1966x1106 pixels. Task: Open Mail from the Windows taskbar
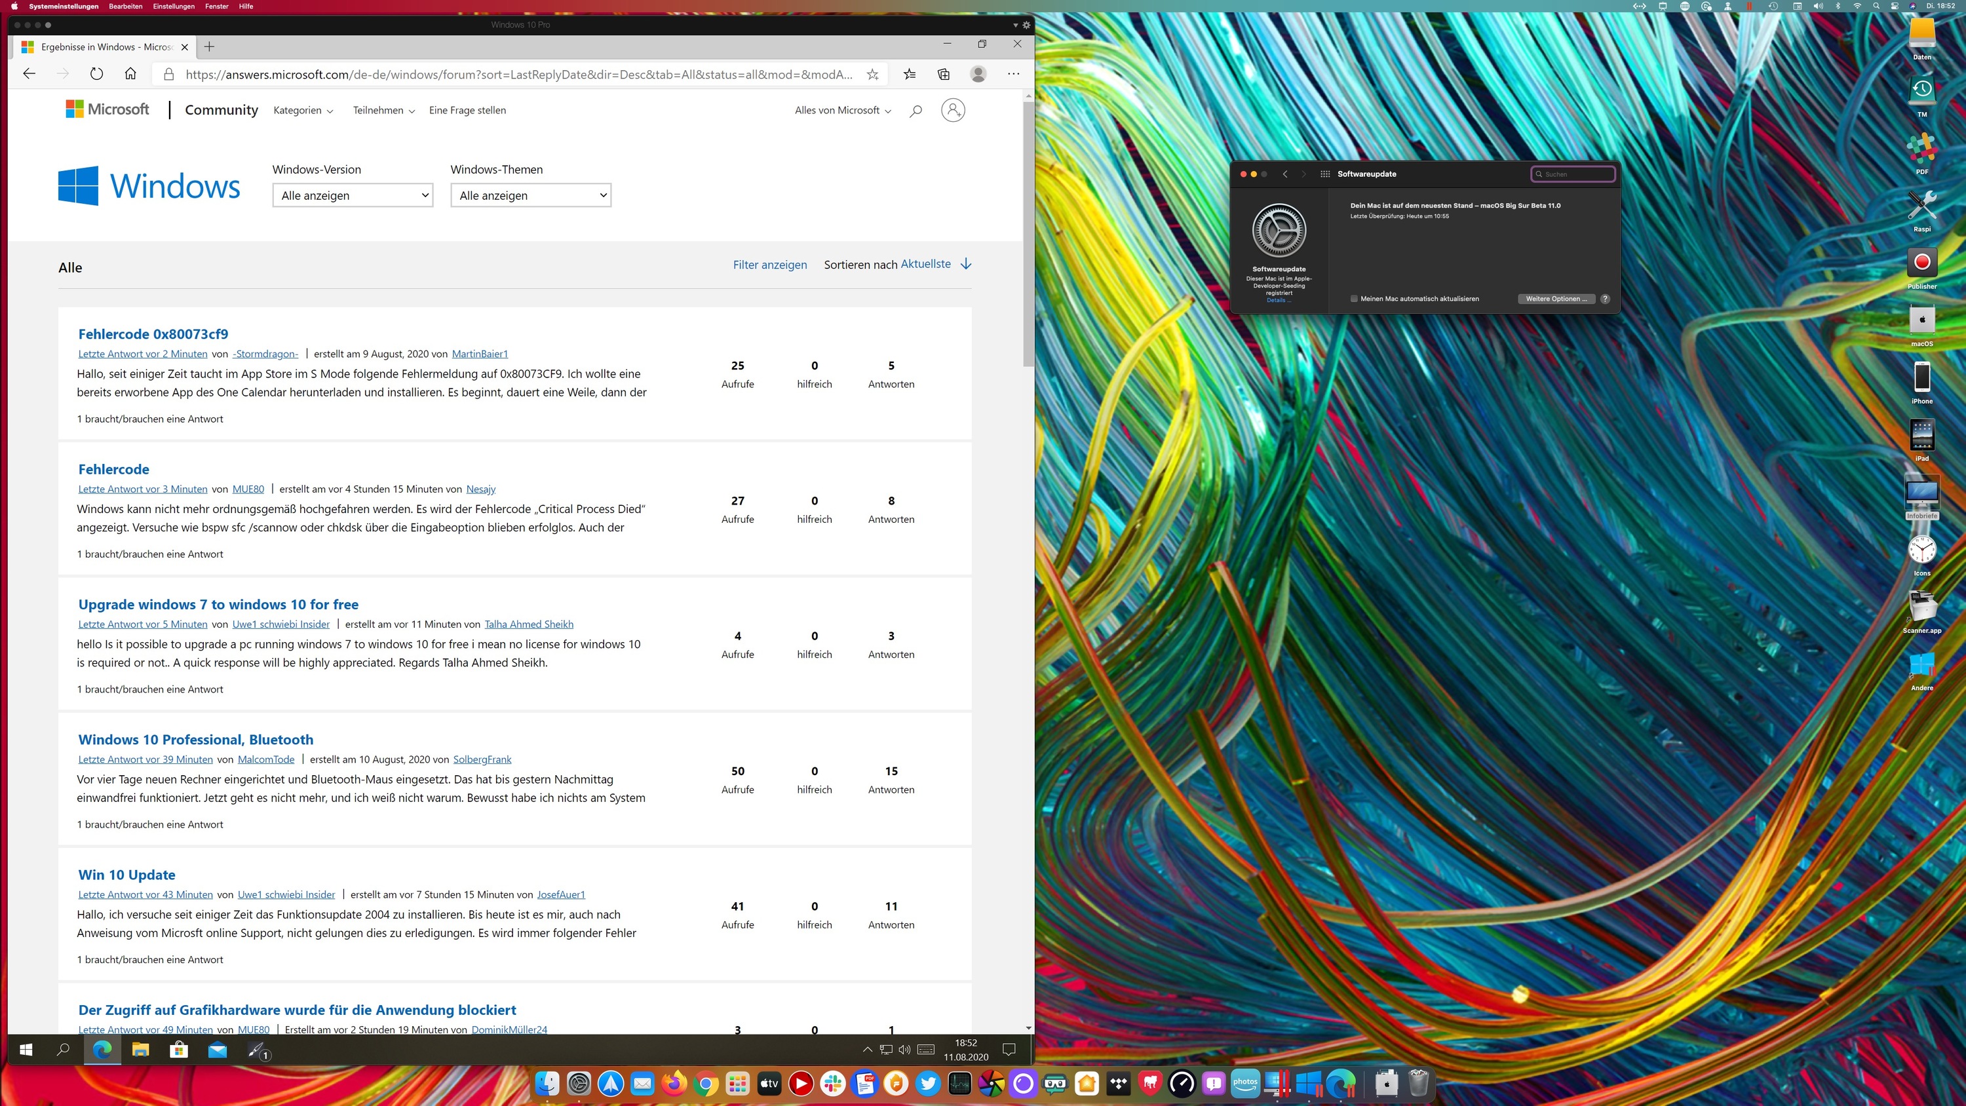(x=218, y=1050)
